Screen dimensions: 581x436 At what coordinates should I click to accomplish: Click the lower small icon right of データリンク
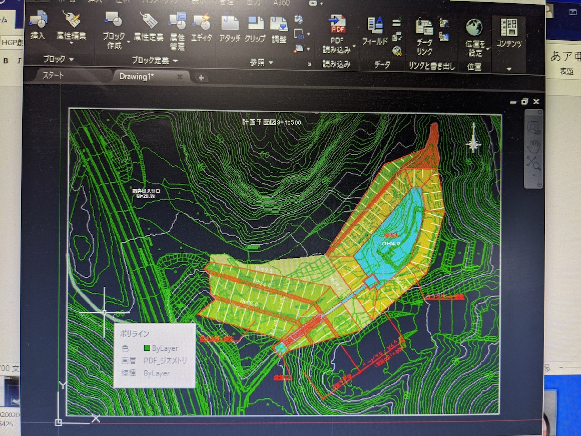444,36
